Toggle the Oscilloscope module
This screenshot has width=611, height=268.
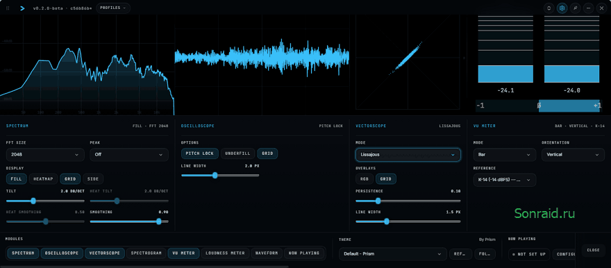pyautogui.click(x=62, y=253)
